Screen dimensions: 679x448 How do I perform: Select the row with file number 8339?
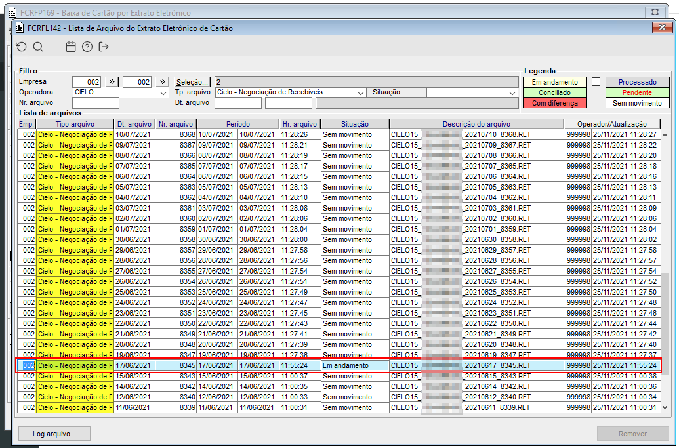(x=339, y=407)
